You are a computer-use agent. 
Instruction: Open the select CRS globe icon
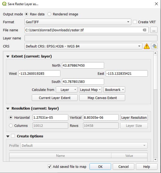[154, 46]
